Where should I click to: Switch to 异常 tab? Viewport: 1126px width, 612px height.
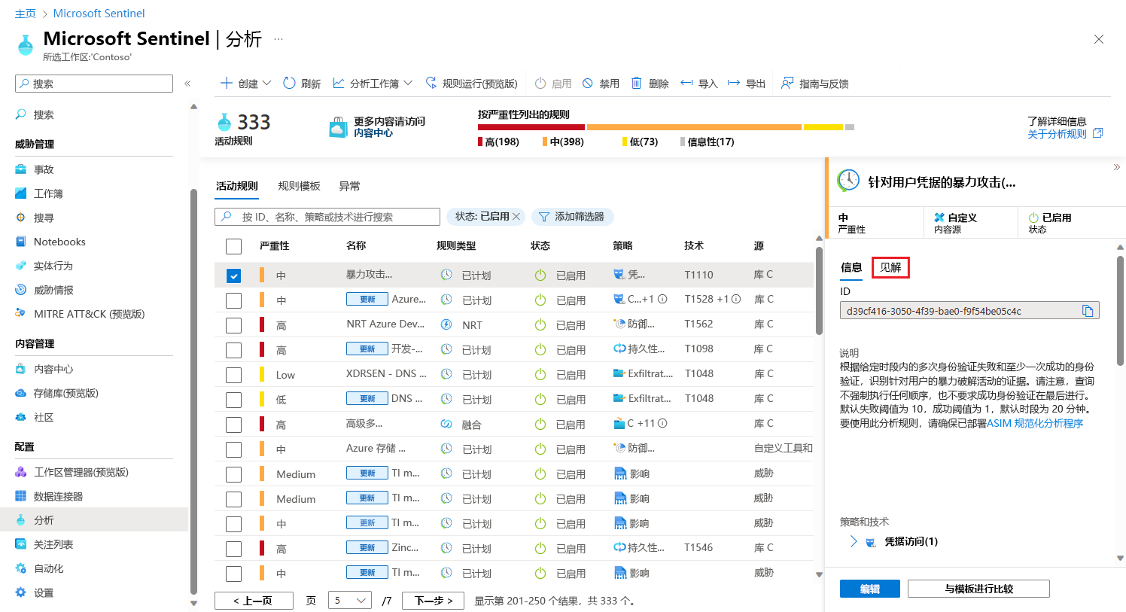tap(349, 186)
